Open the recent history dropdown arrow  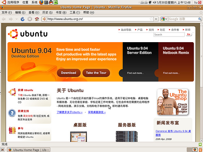(17, 19)
